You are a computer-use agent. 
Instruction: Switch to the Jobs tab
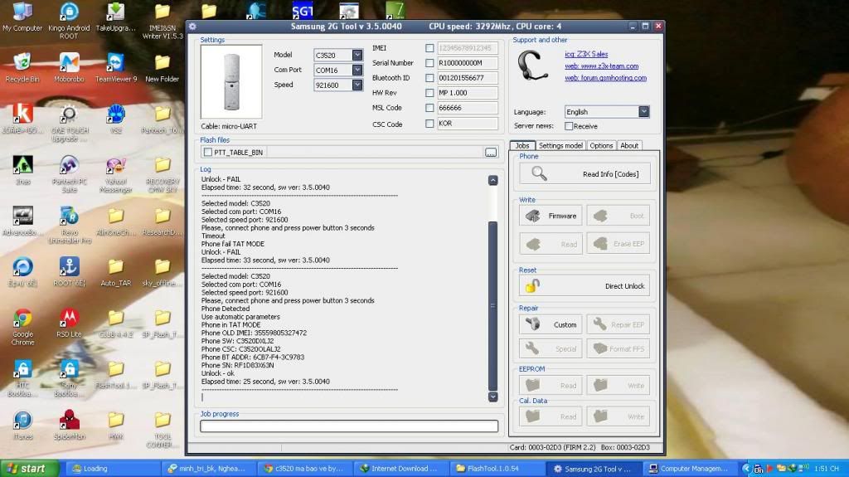coord(522,145)
